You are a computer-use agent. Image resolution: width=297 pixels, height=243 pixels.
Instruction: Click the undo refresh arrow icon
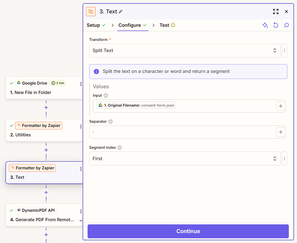point(276,25)
